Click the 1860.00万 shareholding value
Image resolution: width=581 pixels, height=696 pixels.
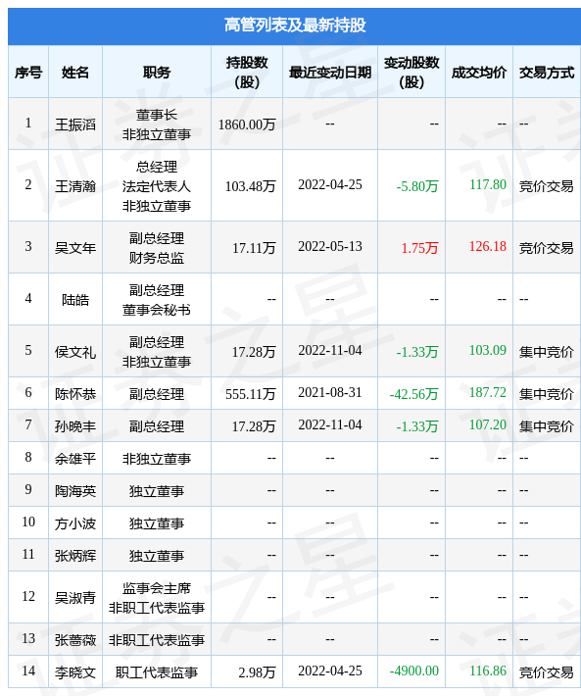(247, 124)
